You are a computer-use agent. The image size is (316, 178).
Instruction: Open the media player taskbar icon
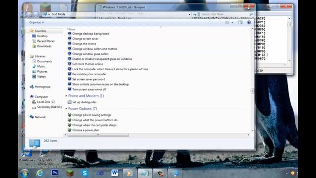(x=129, y=173)
